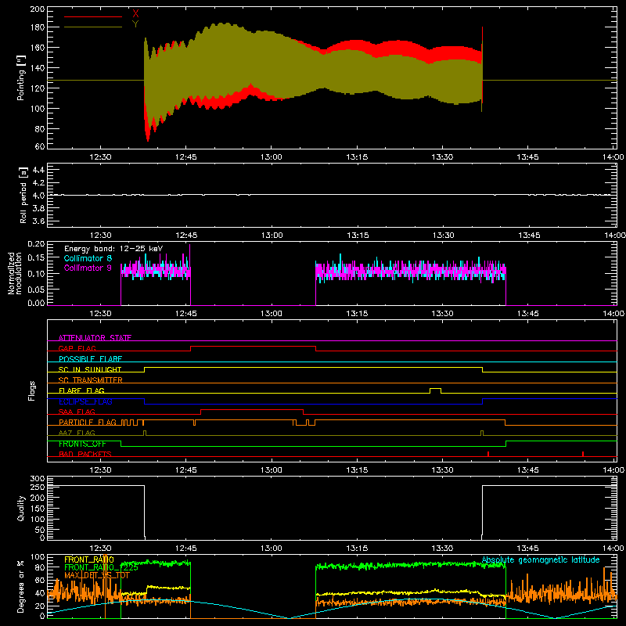Select the POSSIBLE_FLARE label
The width and height of the screenshot is (626, 626).
coord(90,359)
